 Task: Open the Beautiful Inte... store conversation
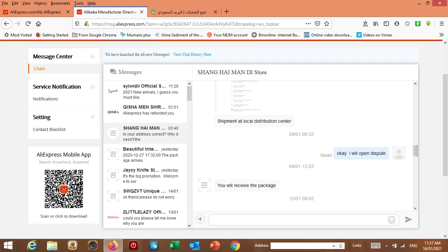coord(145,154)
